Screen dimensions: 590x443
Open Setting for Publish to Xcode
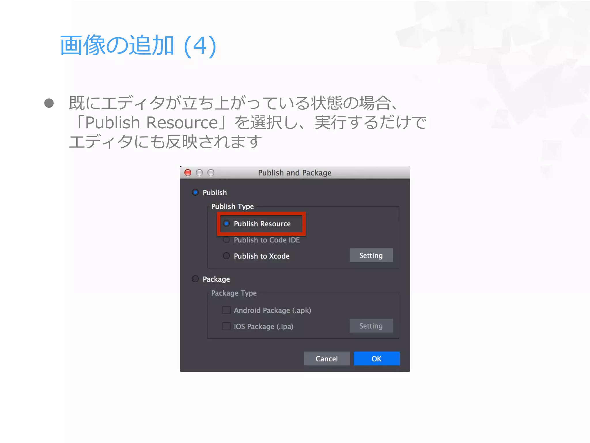(x=371, y=255)
